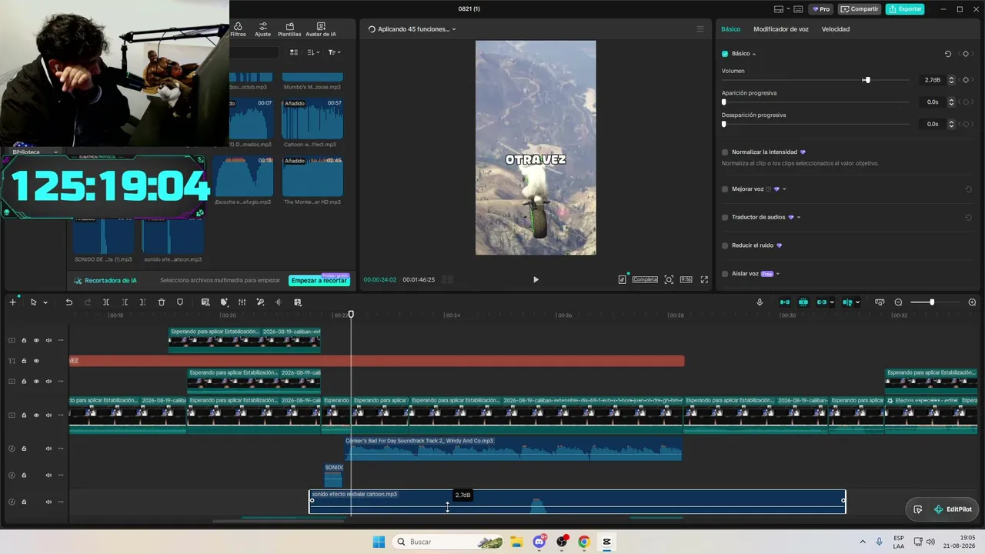This screenshot has width=985, height=554.
Task: Open the Filtros media tab icon
Action: click(238, 29)
